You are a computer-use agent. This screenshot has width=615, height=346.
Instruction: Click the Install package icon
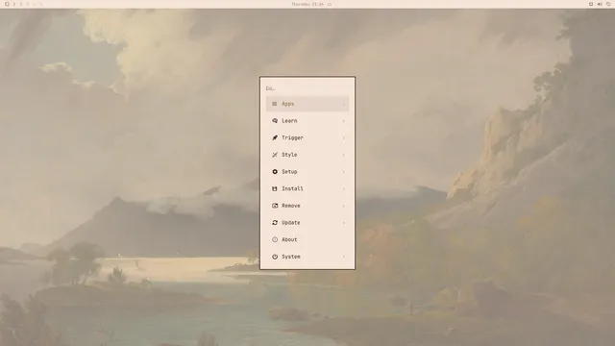(x=275, y=188)
